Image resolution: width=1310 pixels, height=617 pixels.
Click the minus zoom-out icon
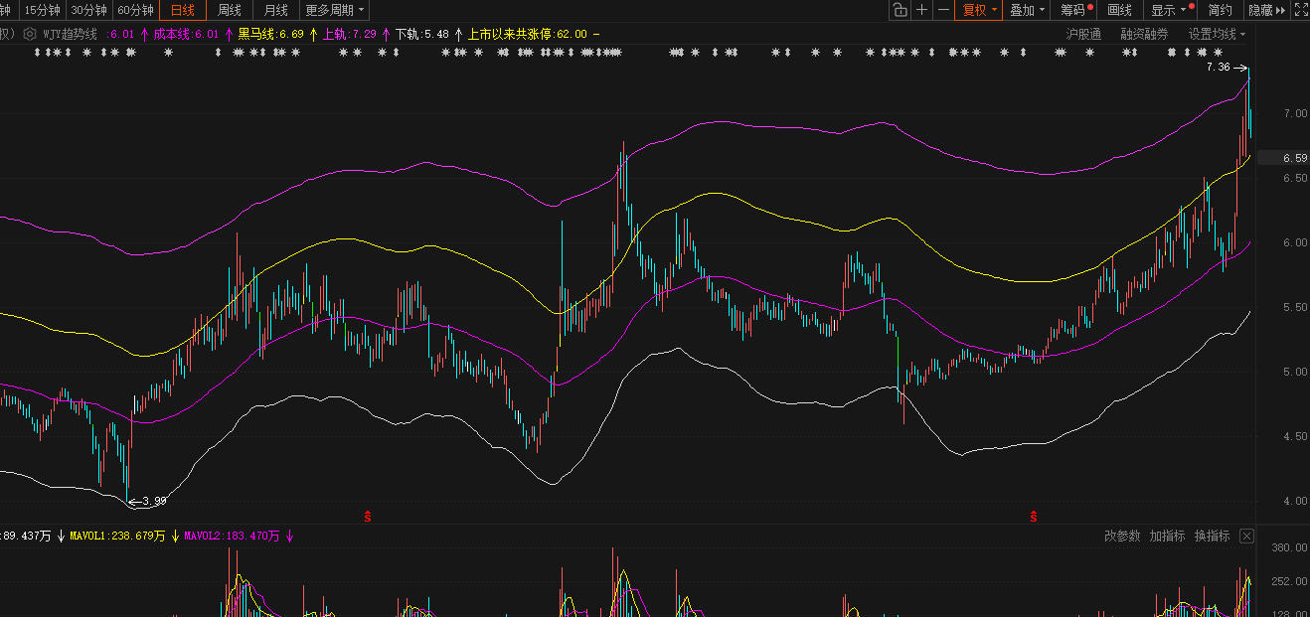point(943,10)
